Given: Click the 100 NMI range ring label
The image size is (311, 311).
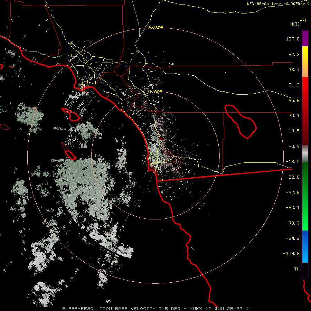Looking at the screenshot, I should pos(155,27).
